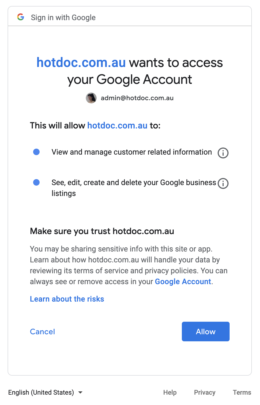Open English (United States) language selector

point(45,392)
